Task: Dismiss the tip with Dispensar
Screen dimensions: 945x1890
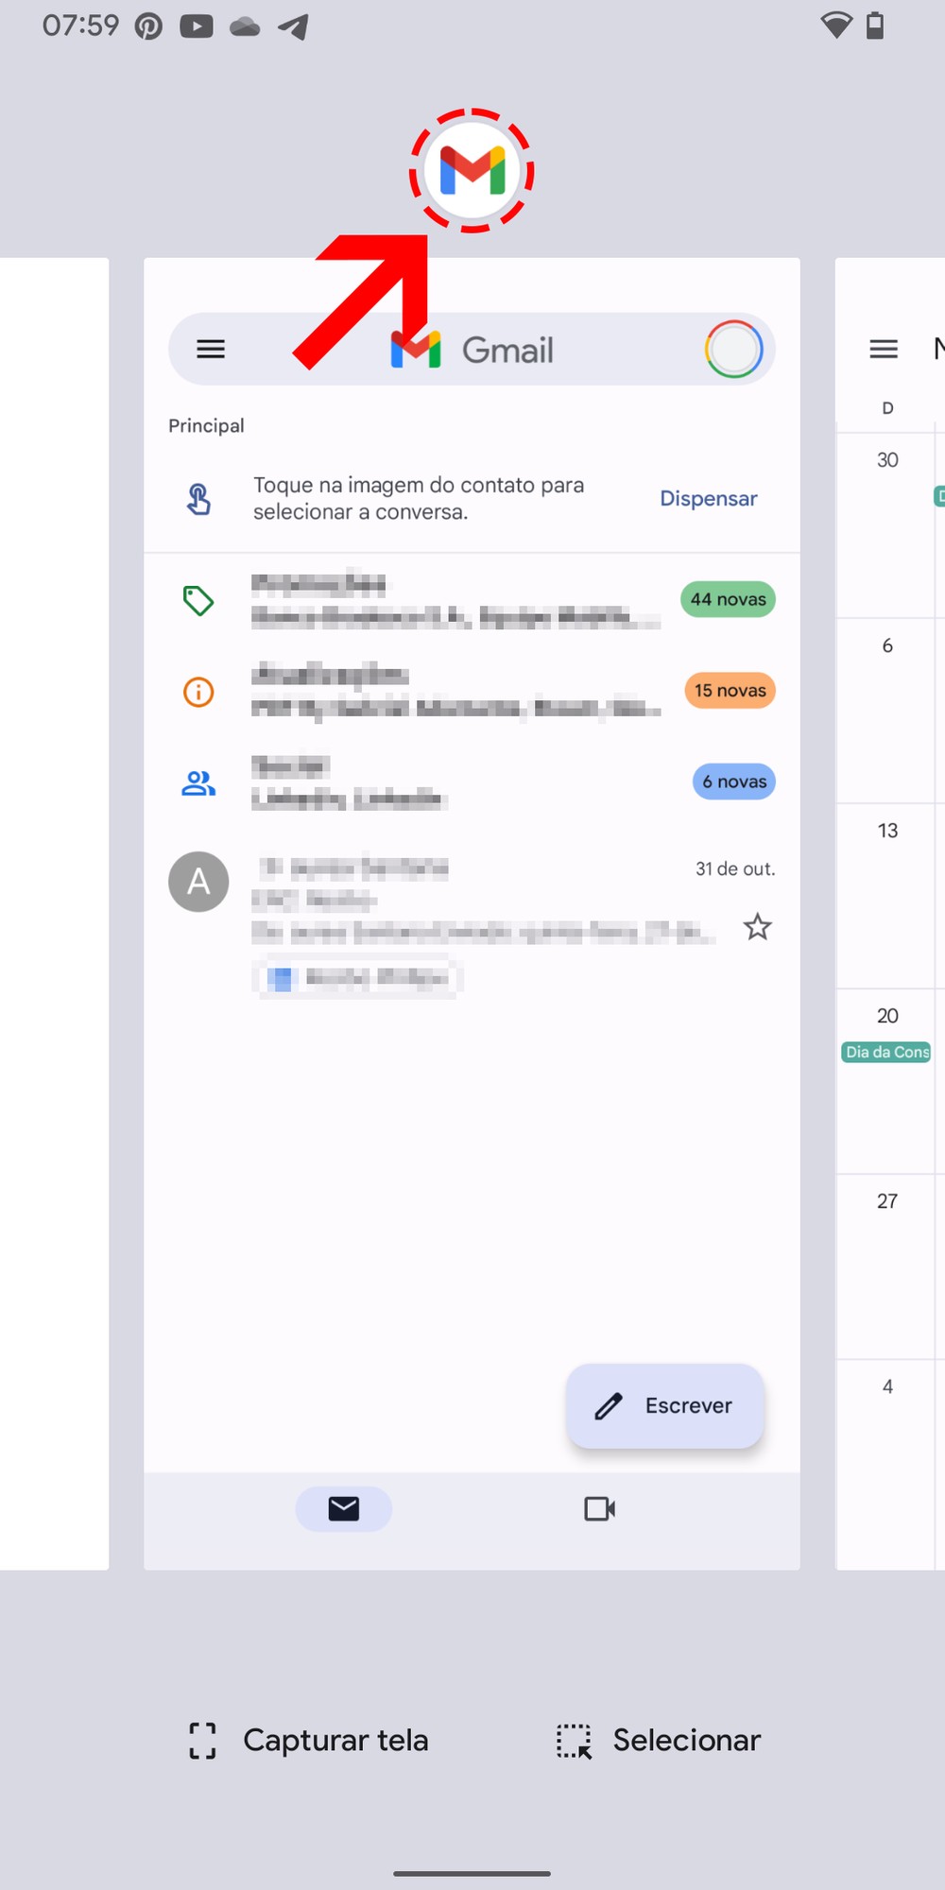Action: click(708, 499)
